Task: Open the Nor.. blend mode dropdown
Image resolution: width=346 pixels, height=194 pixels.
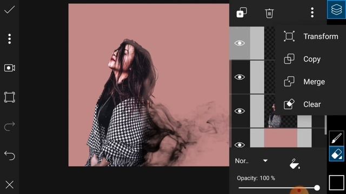Action: coord(251,161)
